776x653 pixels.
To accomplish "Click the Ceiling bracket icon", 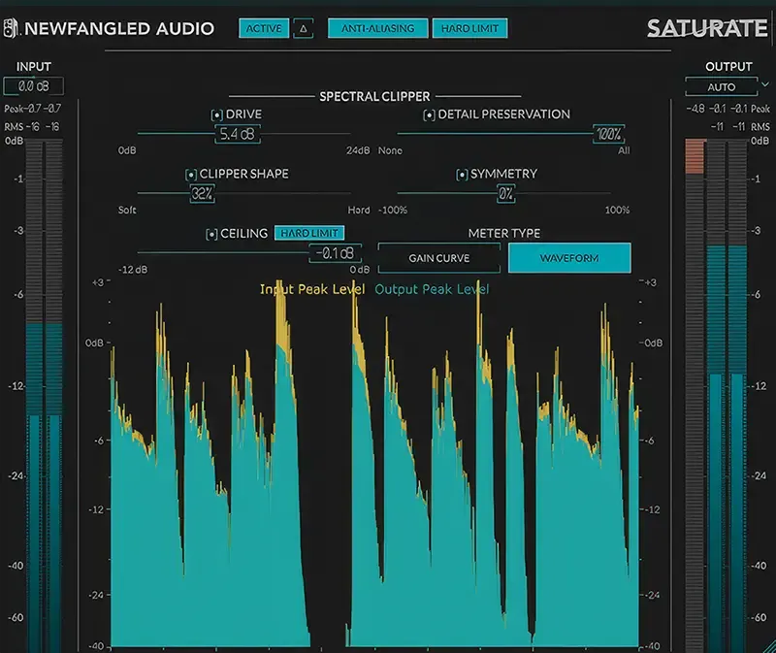I will click(211, 234).
